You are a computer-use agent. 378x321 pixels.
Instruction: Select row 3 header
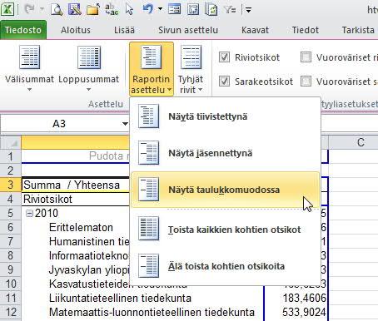point(11,185)
